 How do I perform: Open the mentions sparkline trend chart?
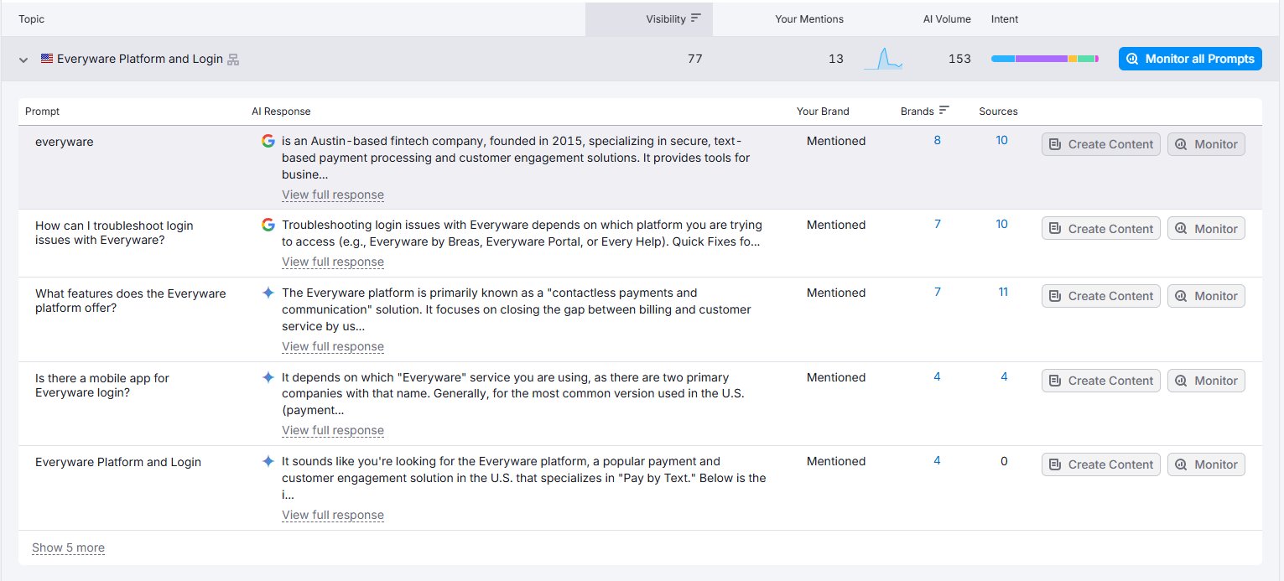[x=883, y=59]
